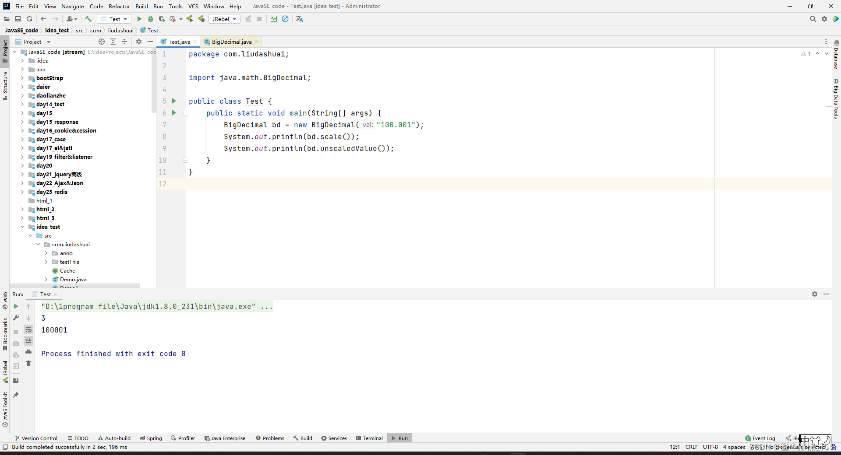Click the Save All toolbar icon

(x=18, y=19)
